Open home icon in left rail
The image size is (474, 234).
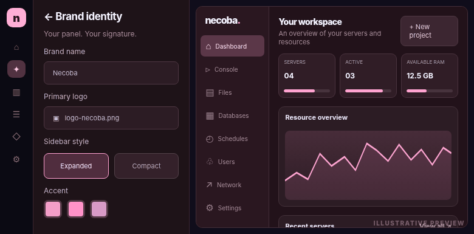click(x=16, y=47)
